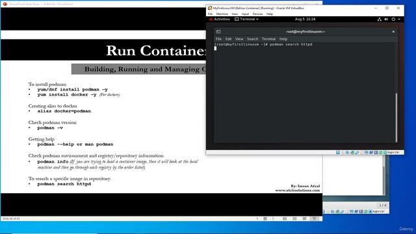
Task: Click the display settings icon in VirtualBox status bar
Action: tap(367, 153)
